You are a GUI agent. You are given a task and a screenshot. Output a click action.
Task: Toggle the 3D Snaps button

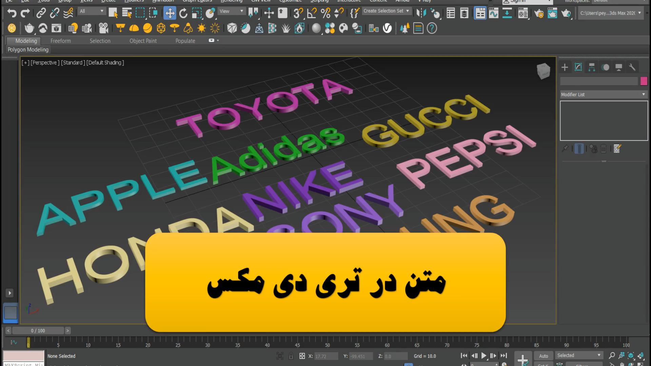(298, 13)
